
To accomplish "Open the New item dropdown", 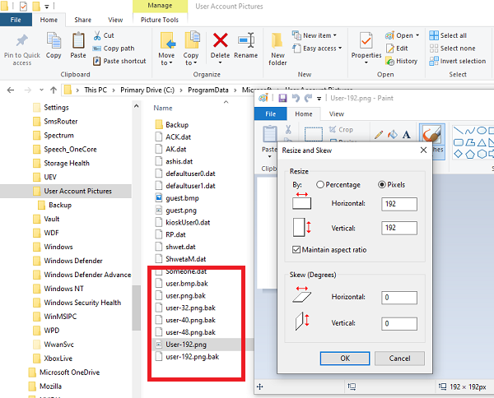I will coord(334,35).
